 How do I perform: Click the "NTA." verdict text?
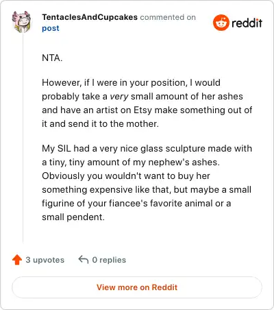52,58
